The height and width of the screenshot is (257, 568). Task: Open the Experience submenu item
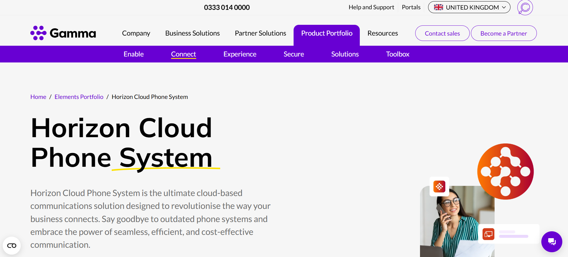(240, 54)
